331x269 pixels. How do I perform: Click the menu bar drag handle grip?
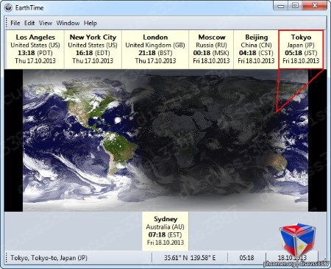[7, 23]
